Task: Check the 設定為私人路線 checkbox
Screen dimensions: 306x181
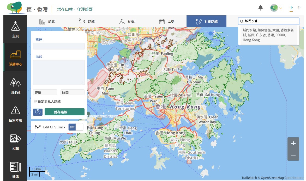Action: click(35, 101)
